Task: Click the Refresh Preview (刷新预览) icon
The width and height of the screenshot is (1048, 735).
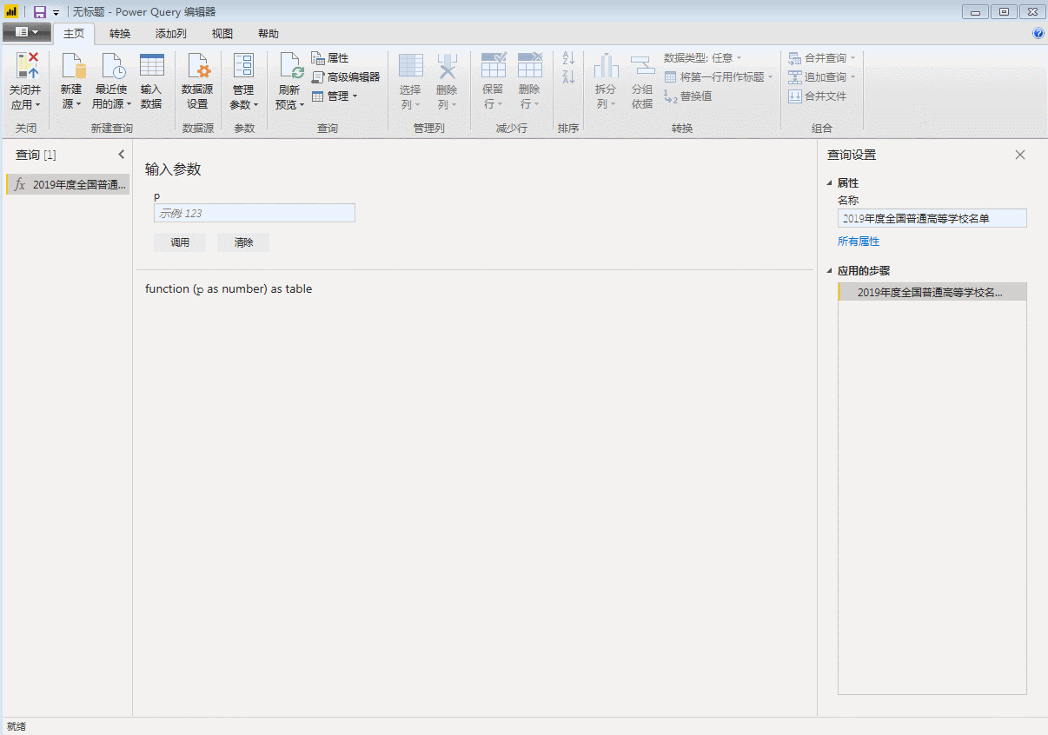Action: [x=290, y=67]
